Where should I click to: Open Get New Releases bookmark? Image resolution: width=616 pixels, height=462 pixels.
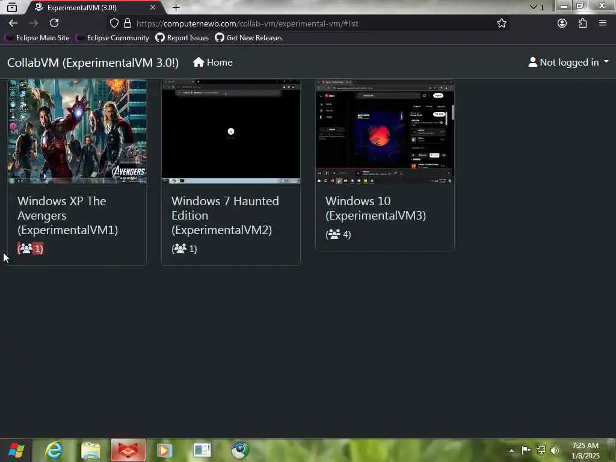click(248, 38)
